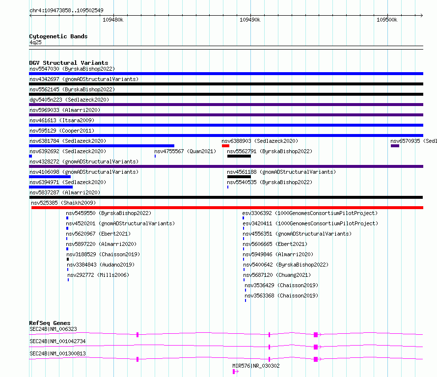The image size is (437, 377).
Task: Click ruler left arrow to pan left
Action: 30,15
